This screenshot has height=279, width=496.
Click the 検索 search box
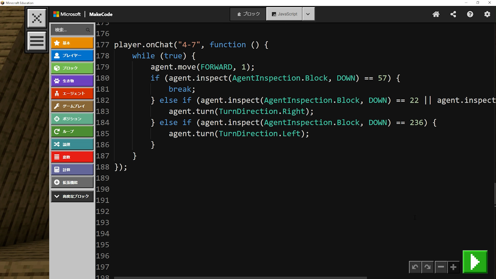[x=70, y=30]
